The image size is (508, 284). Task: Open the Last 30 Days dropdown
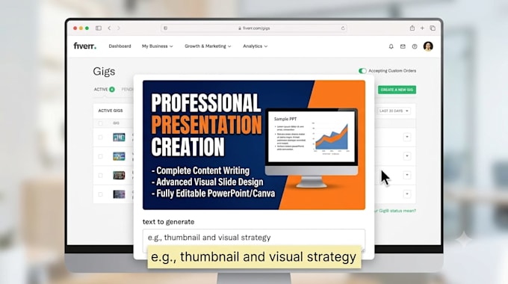point(394,111)
